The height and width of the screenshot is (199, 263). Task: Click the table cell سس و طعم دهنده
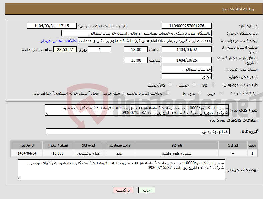(x=177, y=153)
